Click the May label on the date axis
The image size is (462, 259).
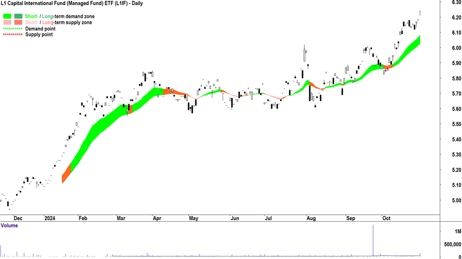coord(194,218)
